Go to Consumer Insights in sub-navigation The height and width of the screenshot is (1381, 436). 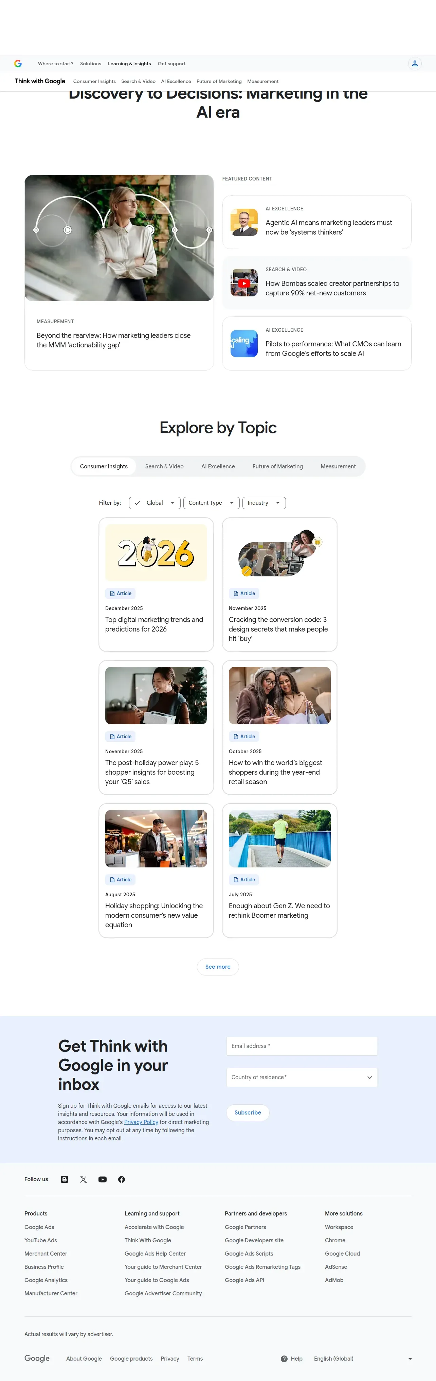(x=94, y=82)
